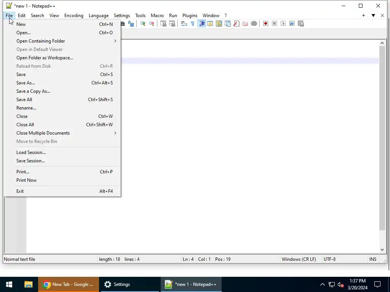This screenshot has height=292, width=390.
Task: Click the INS indicator in status bar
Action: pyautogui.click(x=372, y=259)
